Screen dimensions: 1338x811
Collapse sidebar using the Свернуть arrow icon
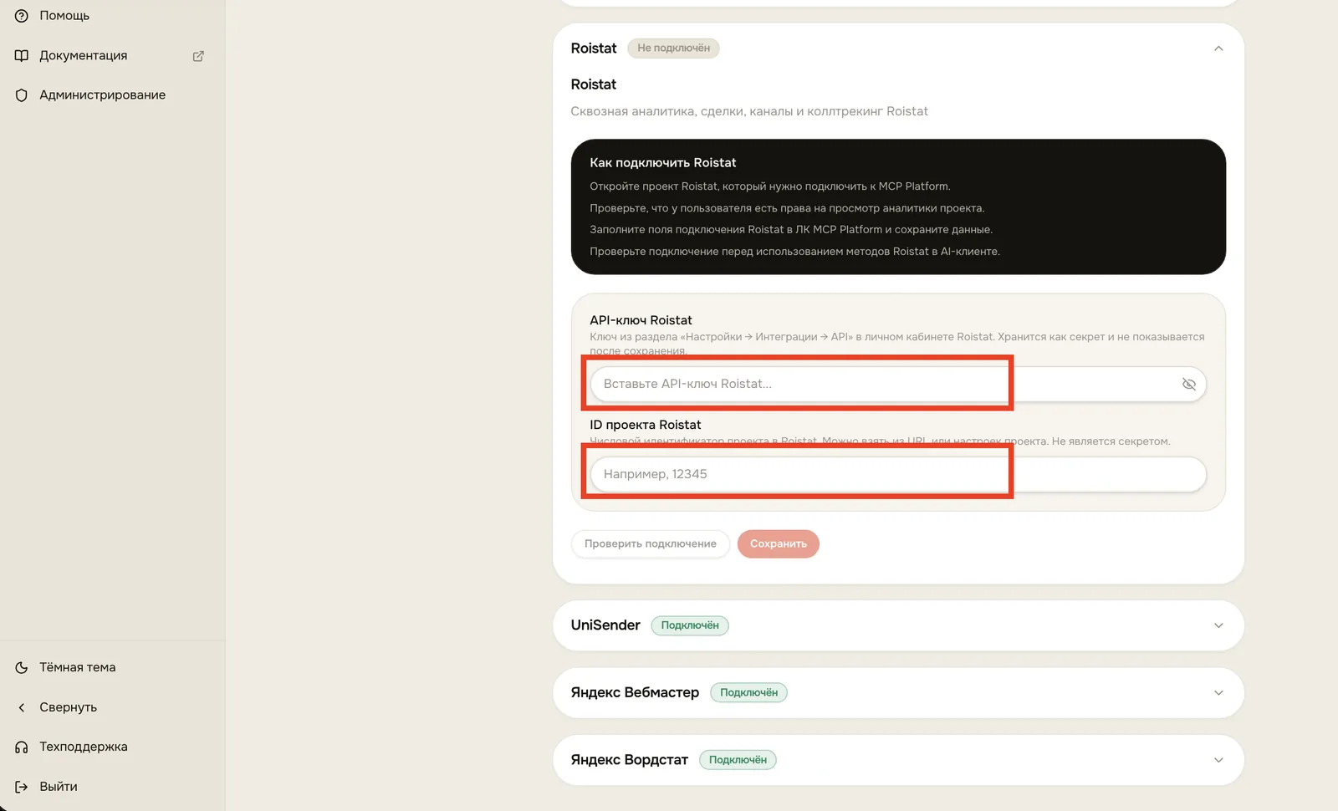[x=22, y=707]
